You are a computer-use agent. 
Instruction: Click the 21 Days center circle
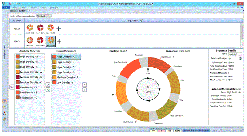[148, 89]
